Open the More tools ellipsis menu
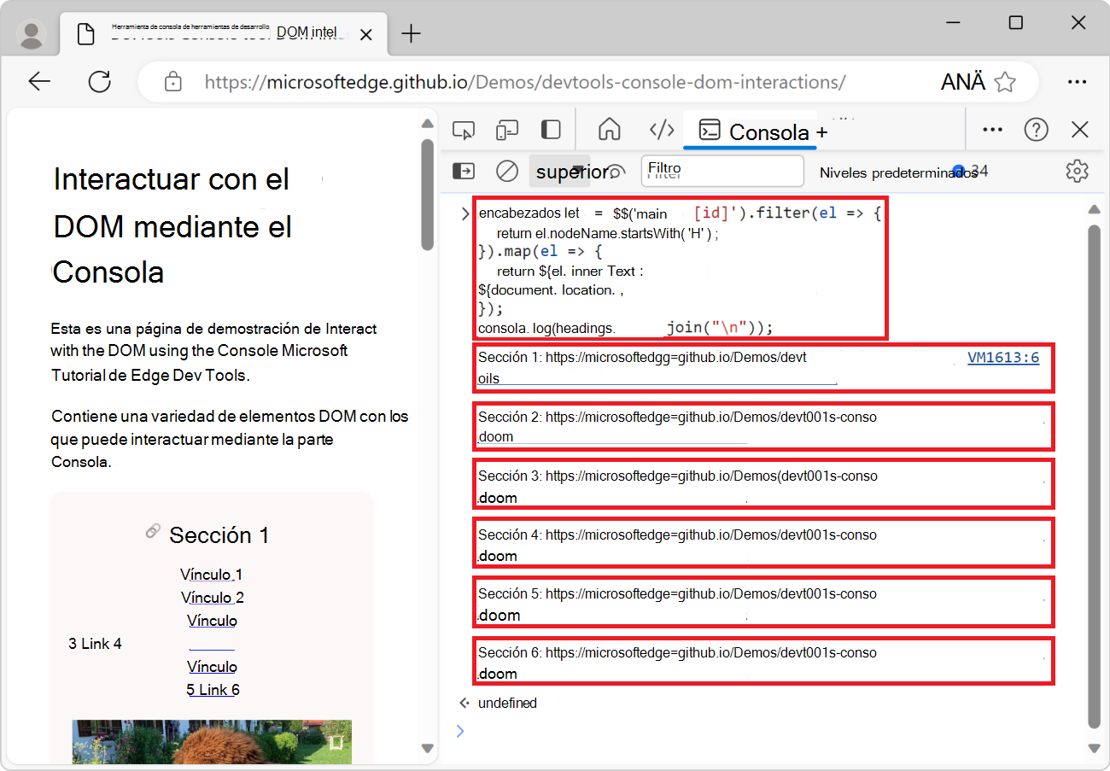Viewport: 1110px width, 771px height. click(x=992, y=129)
